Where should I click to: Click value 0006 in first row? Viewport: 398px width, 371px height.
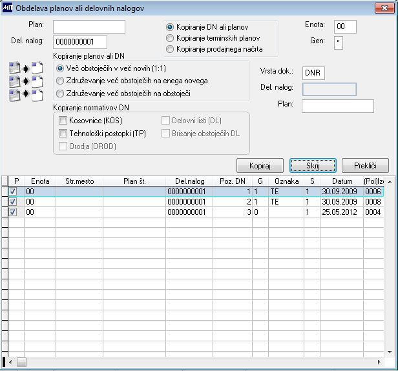coord(373,192)
